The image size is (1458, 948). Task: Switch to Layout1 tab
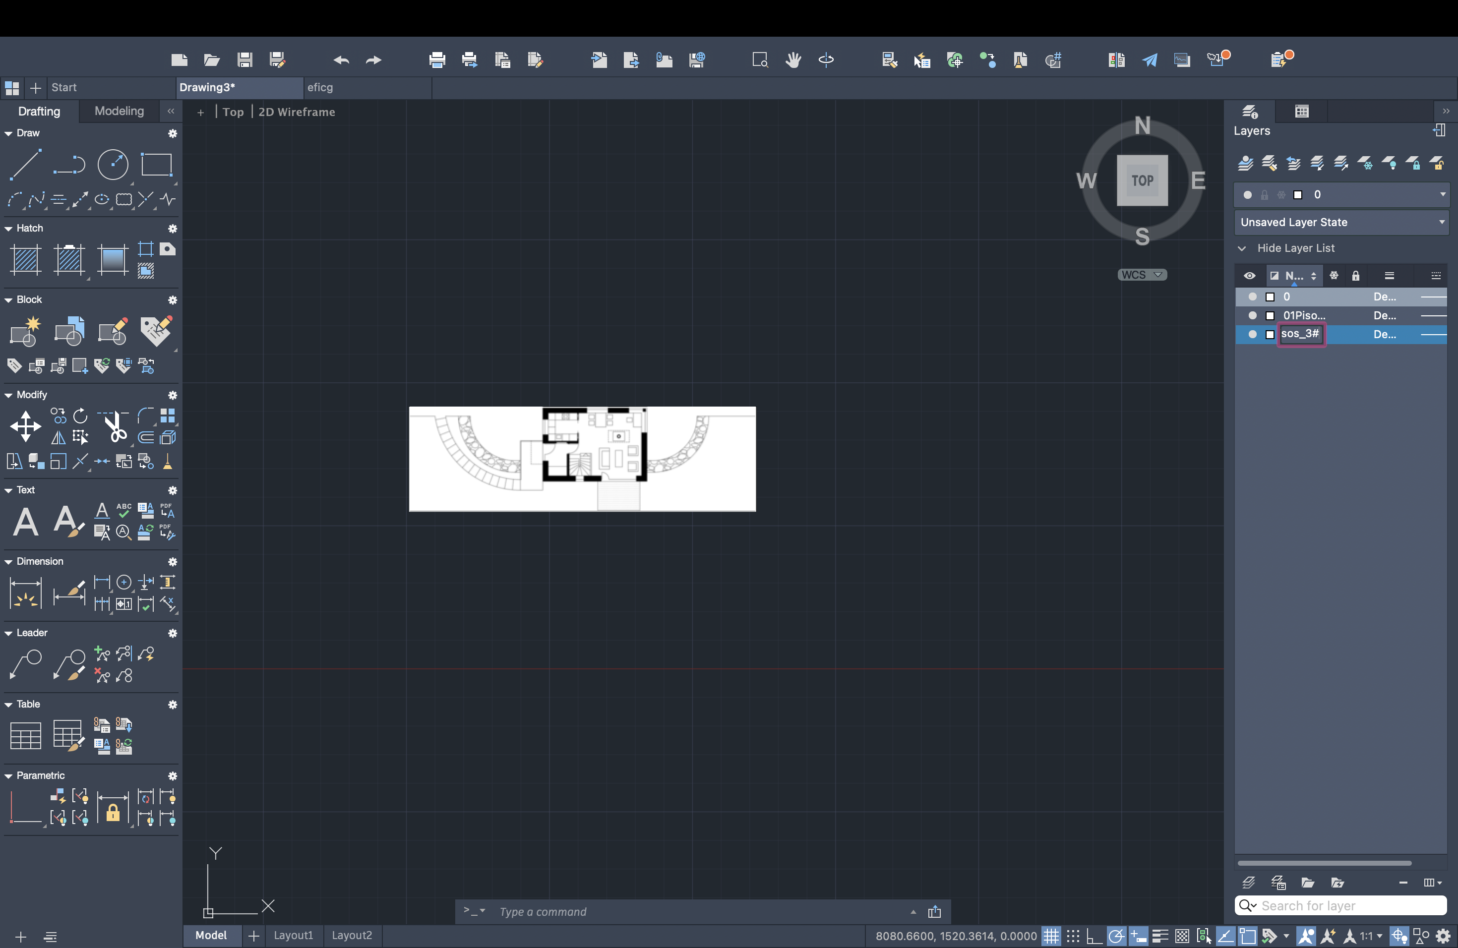(x=292, y=935)
